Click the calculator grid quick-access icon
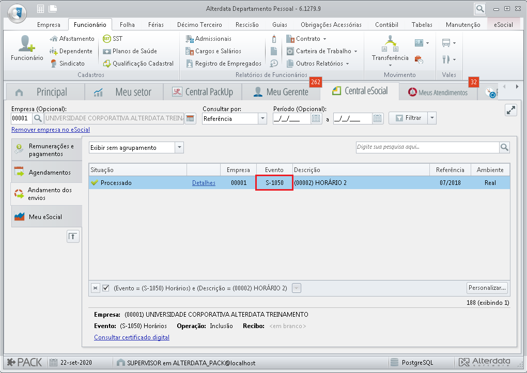The height and width of the screenshot is (373, 527). coord(40,9)
